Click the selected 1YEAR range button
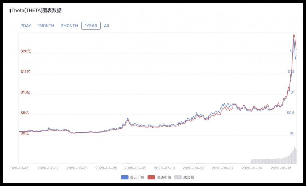Image resolution: width=306 pixels, height=186 pixels. pyautogui.click(x=91, y=26)
